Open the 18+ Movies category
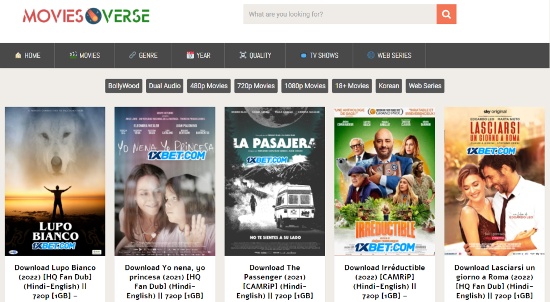550x302 pixels. pos(352,86)
